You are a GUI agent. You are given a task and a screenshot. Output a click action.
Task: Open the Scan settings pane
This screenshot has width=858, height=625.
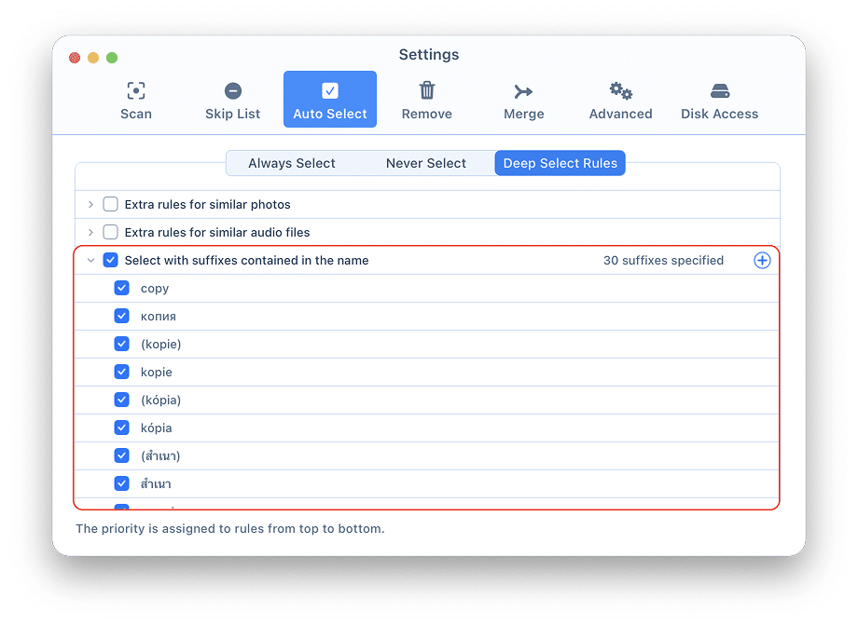click(136, 101)
